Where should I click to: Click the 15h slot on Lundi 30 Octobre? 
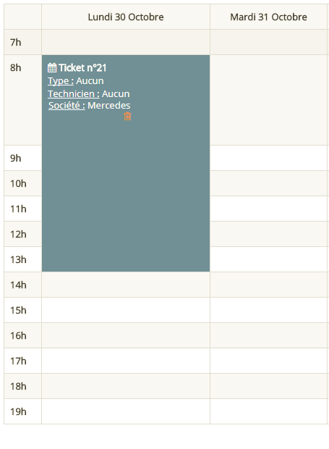(x=126, y=310)
